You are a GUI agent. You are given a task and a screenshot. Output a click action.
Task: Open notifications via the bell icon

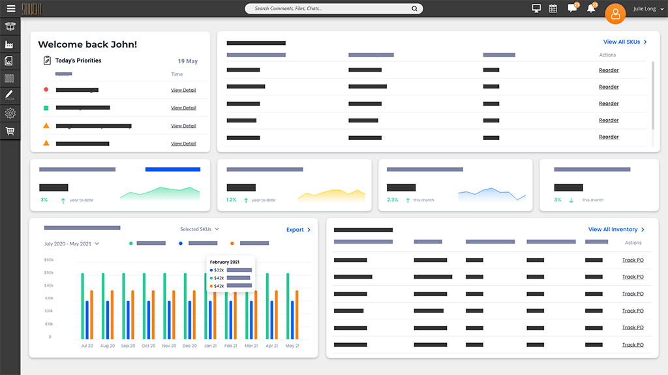pyautogui.click(x=591, y=8)
